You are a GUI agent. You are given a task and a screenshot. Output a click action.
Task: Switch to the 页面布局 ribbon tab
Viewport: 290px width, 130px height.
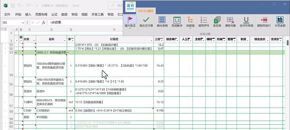pos(41,14)
